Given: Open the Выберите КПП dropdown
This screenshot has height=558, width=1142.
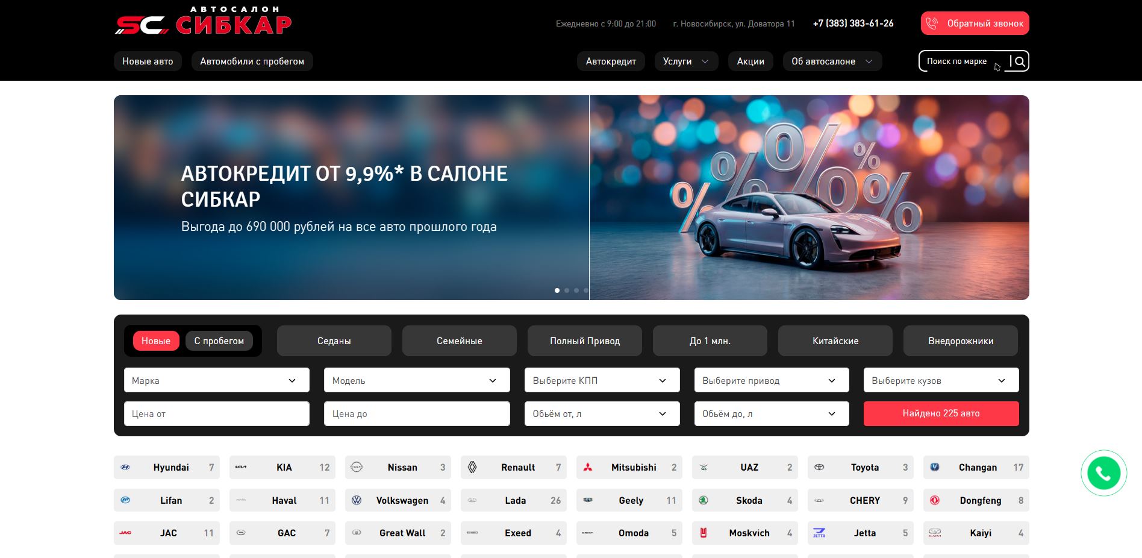Looking at the screenshot, I should pos(602,380).
